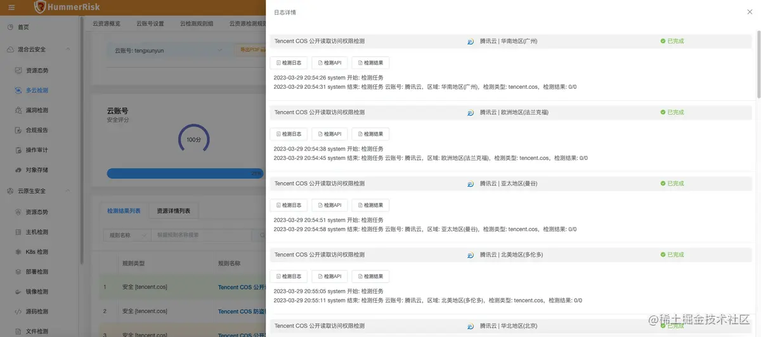
Task: Click the 操作审计 sidebar icon
Action: (19, 150)
